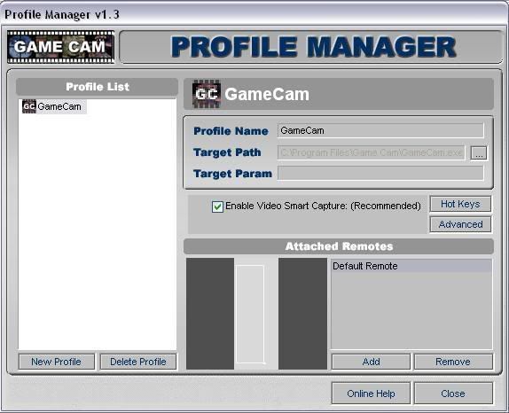Viewport: 509px width, 413px height.
Task: Remove the selected attached remote
Action: coord(453,362)
